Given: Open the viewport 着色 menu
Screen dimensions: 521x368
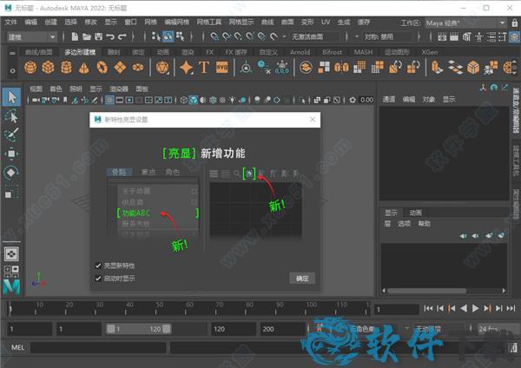Looking at the screenshot, I should pyautogui.click(x=56, y=89).
